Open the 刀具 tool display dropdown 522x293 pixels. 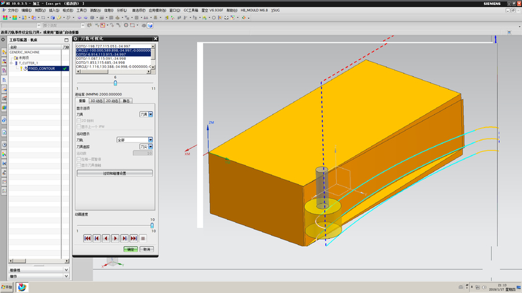point(151,115)
